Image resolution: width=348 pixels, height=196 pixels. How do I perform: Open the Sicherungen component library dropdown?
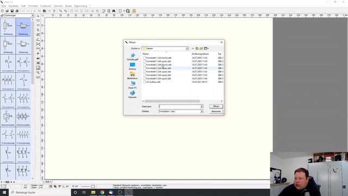33,16
